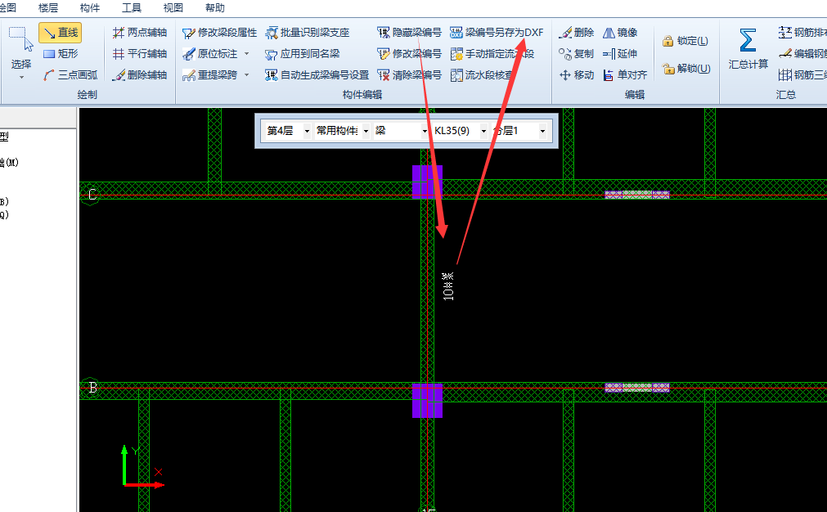Click 清除梁编号 button
This screenshot has height=512, width=827.
tap(409, 75)
